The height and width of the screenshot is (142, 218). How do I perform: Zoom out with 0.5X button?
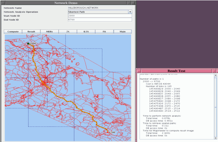click(86, 32)
